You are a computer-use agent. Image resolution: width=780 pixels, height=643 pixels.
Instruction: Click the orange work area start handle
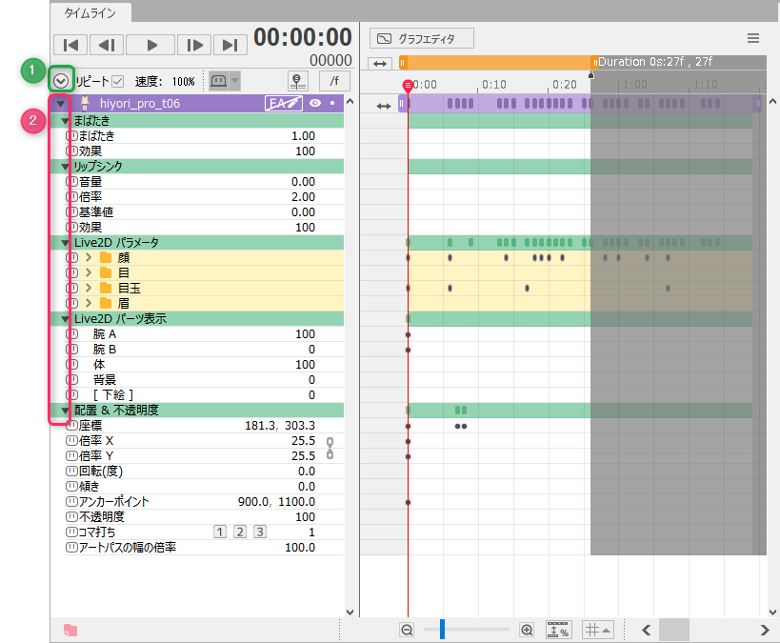[403, 63]
